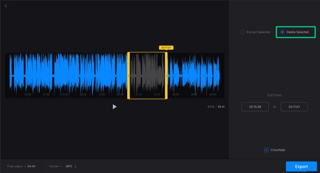Click the Cut from label
The height and width of the screenshot is (173, 320).
274,95
